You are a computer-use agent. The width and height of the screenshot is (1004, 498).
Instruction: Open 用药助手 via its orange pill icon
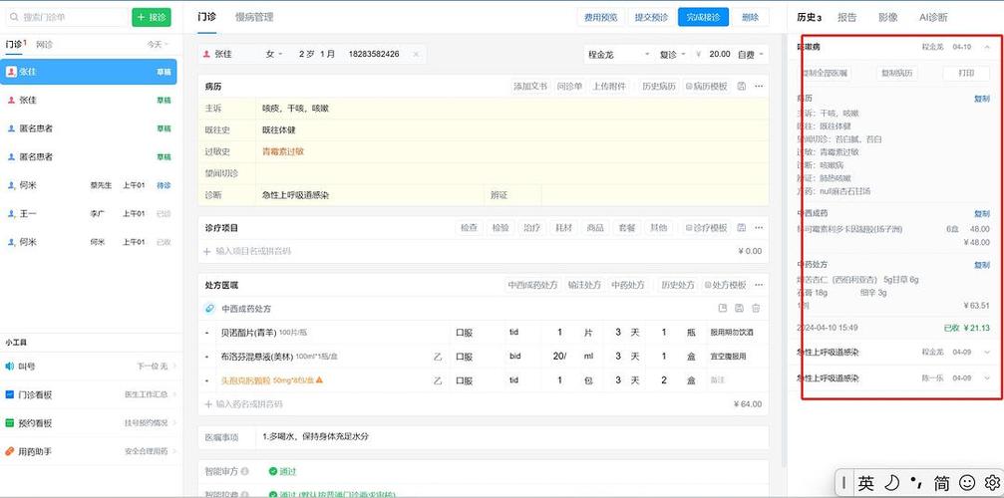click(x=10, y=451)
